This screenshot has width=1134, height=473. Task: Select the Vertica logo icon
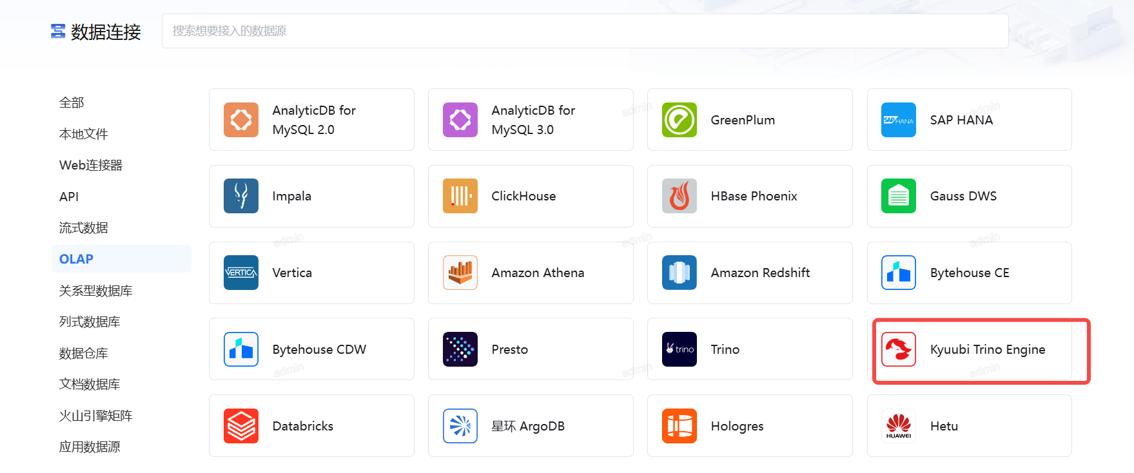click(x=240, y=273)
